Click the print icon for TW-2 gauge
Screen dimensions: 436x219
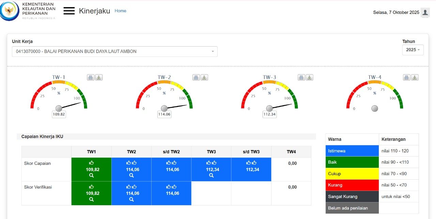point(196,77)
